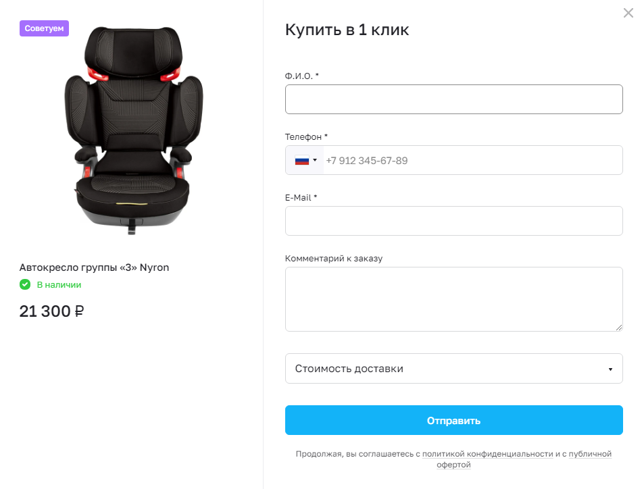Click the green in-stock checkmark icon
642x489 pixels.
(25, 284)
